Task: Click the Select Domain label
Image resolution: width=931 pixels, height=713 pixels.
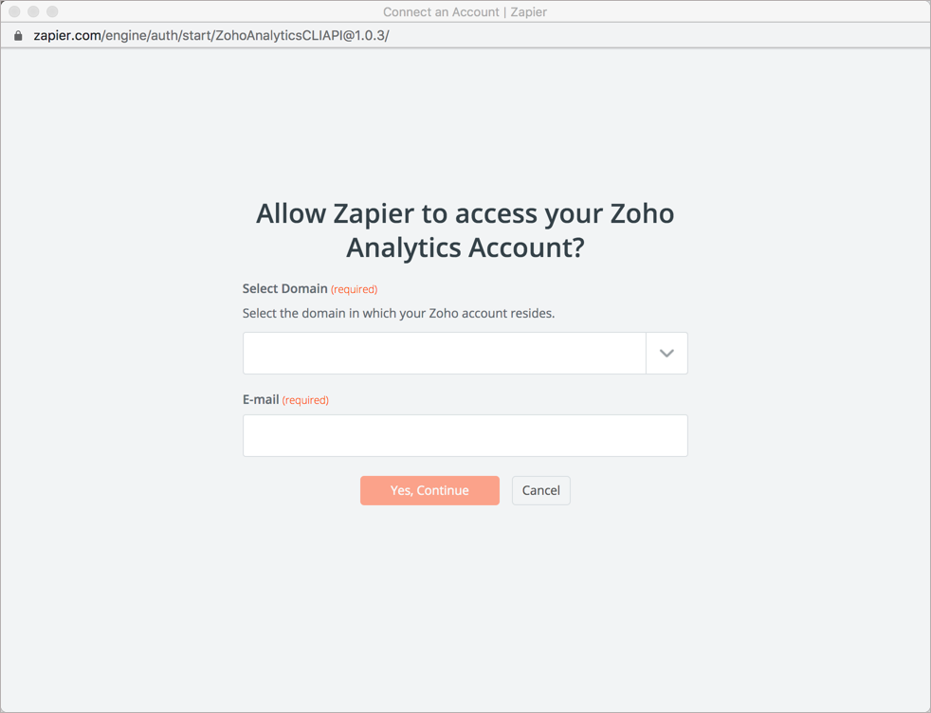Action: coord(286,289)
